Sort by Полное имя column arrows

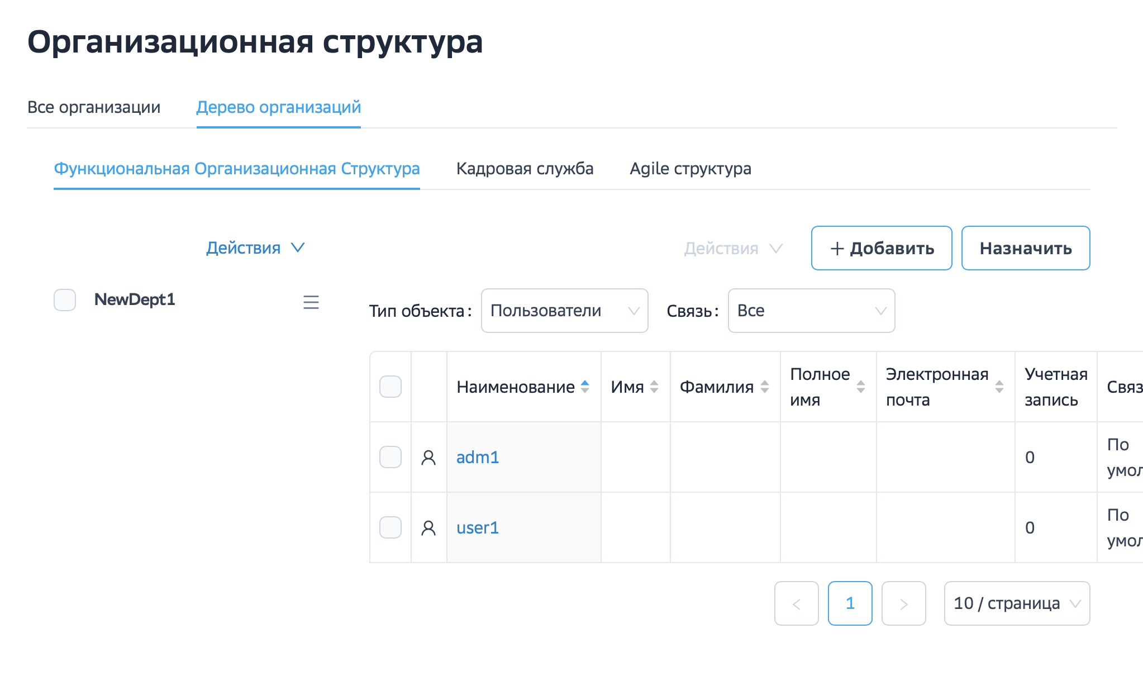861,387
